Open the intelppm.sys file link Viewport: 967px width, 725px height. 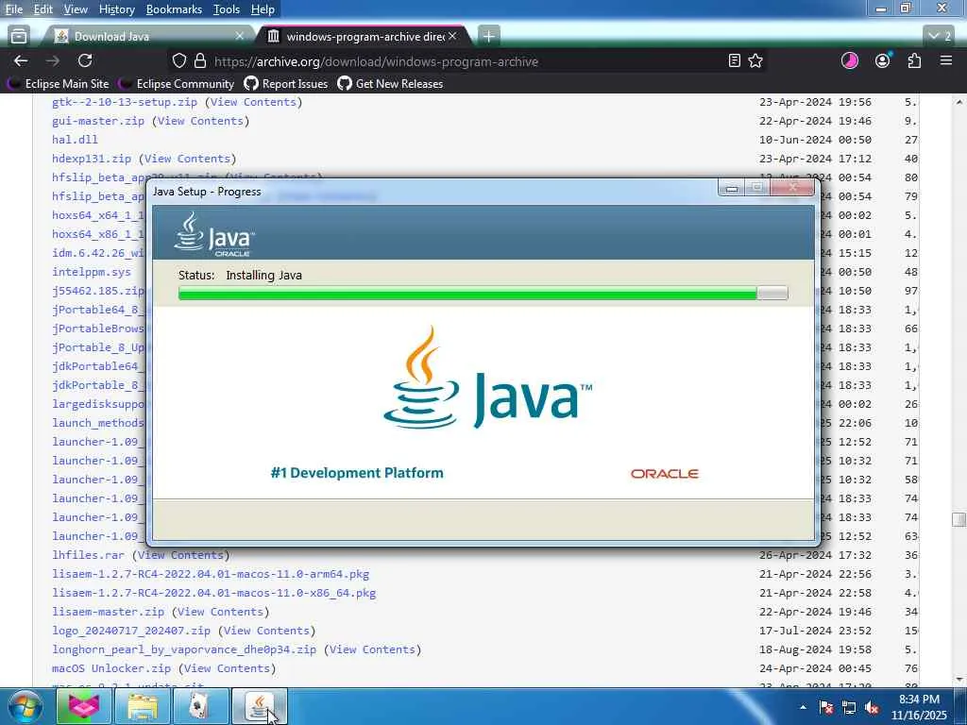click(x=92, y=272)
